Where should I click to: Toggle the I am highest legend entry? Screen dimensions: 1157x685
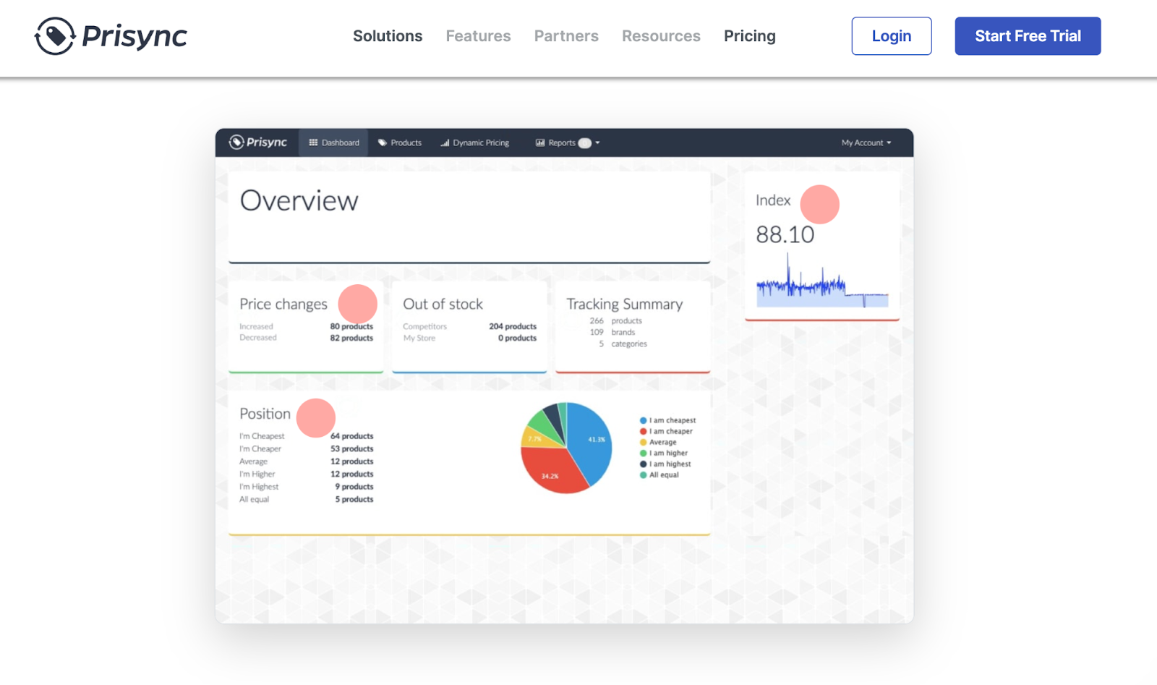pyautogui.click(x=665, y=464)
